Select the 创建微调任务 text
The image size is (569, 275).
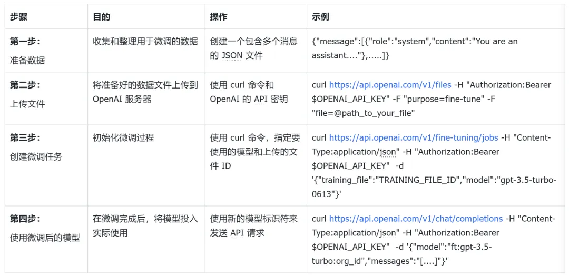click(x=36, y=157)
